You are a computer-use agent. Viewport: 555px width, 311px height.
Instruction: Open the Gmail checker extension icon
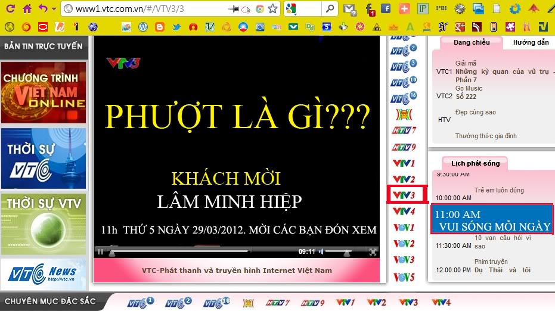pyautogui.click(x=350, y=9)
